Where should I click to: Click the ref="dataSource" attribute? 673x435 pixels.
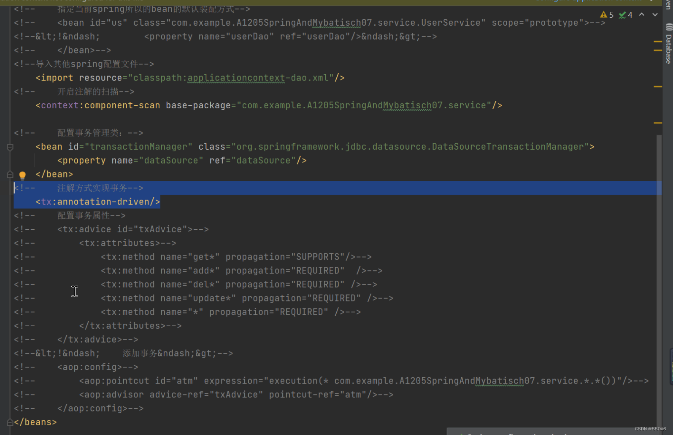[253, 161]
